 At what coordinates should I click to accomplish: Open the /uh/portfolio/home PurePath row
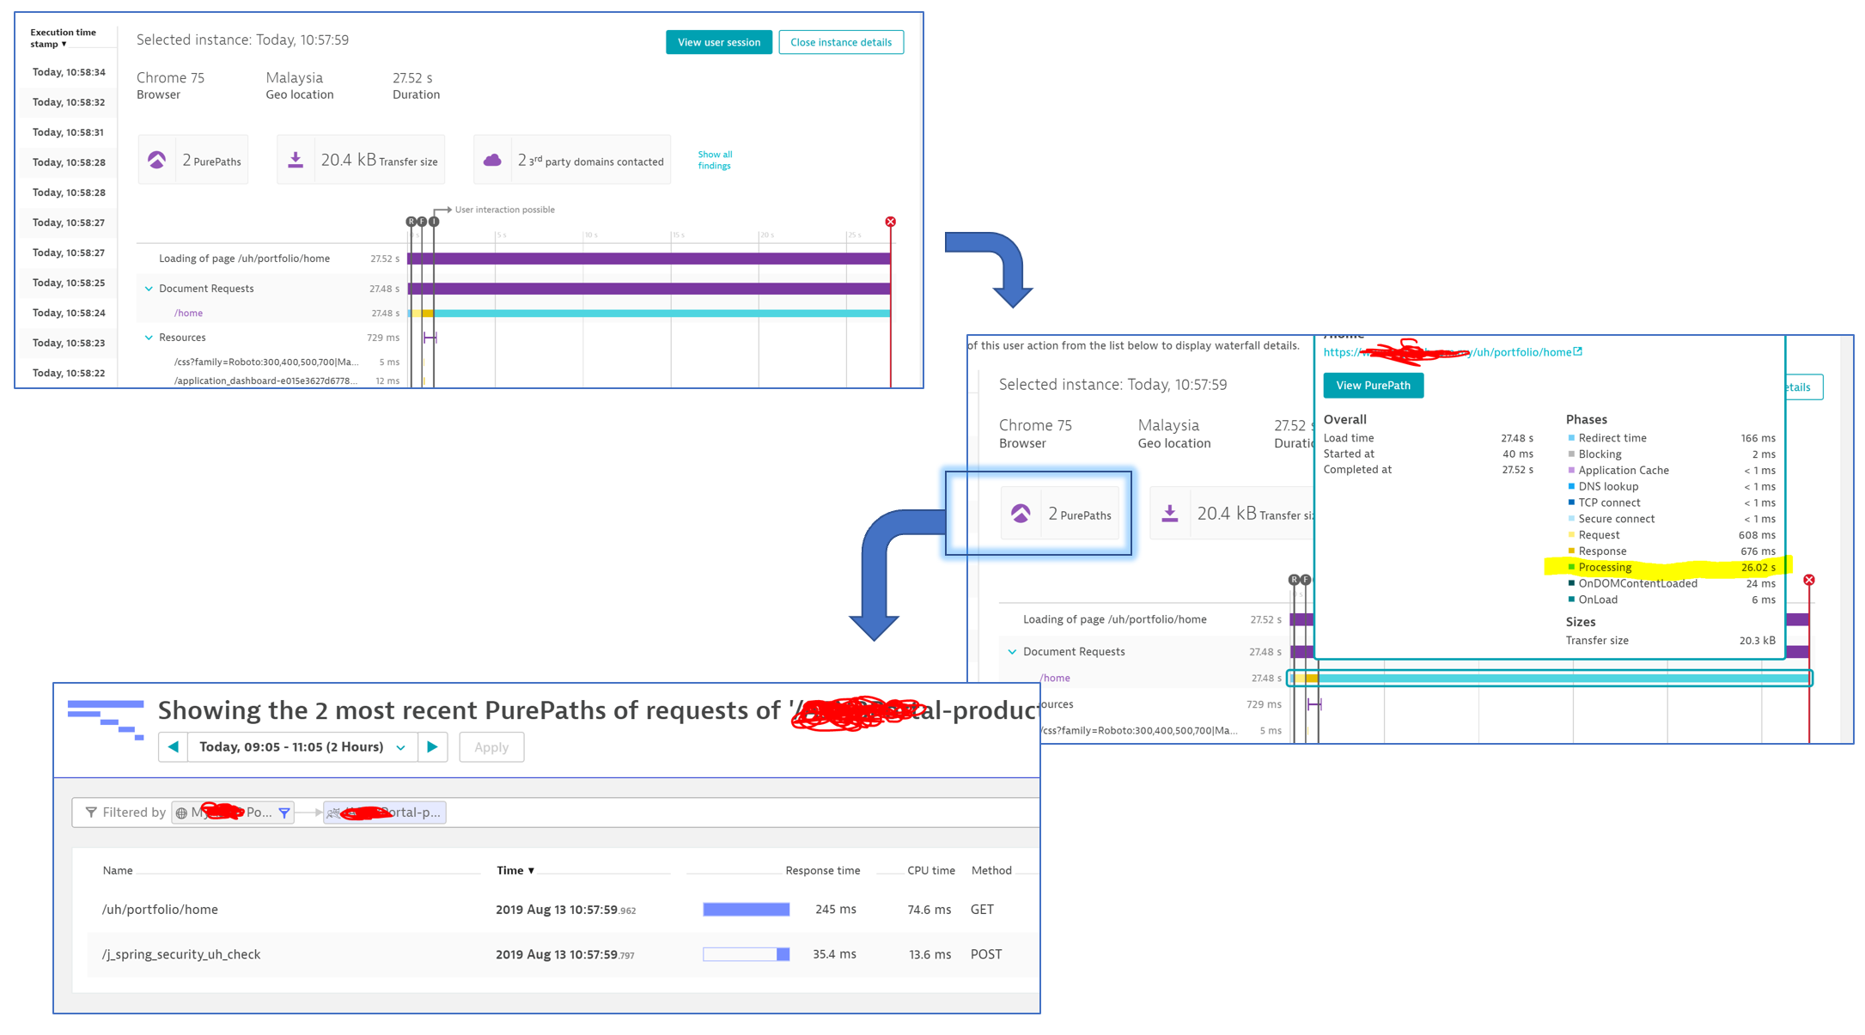coord(161,910)
